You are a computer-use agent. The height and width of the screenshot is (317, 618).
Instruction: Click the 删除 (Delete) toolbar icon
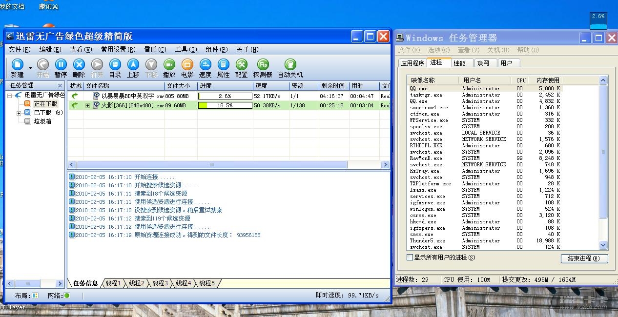pos(79,65)
